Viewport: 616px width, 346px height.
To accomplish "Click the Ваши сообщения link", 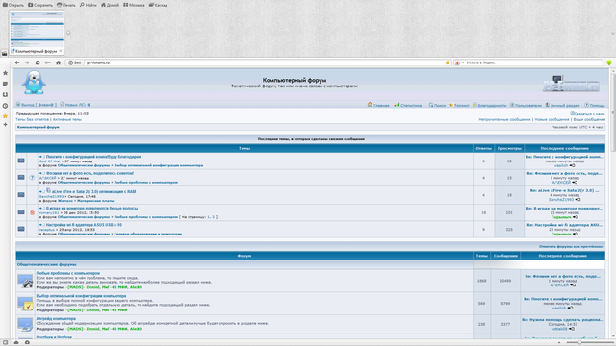I will (x=589, y=119).
